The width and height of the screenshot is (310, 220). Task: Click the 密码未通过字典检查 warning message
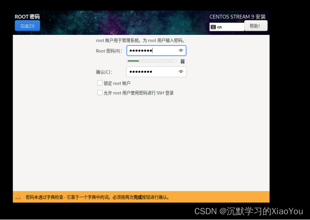pos(97,197)
